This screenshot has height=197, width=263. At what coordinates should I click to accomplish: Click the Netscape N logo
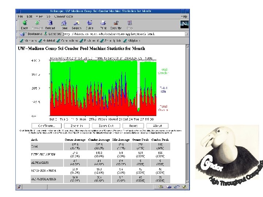pyautogui.click(x=184, y=24)
